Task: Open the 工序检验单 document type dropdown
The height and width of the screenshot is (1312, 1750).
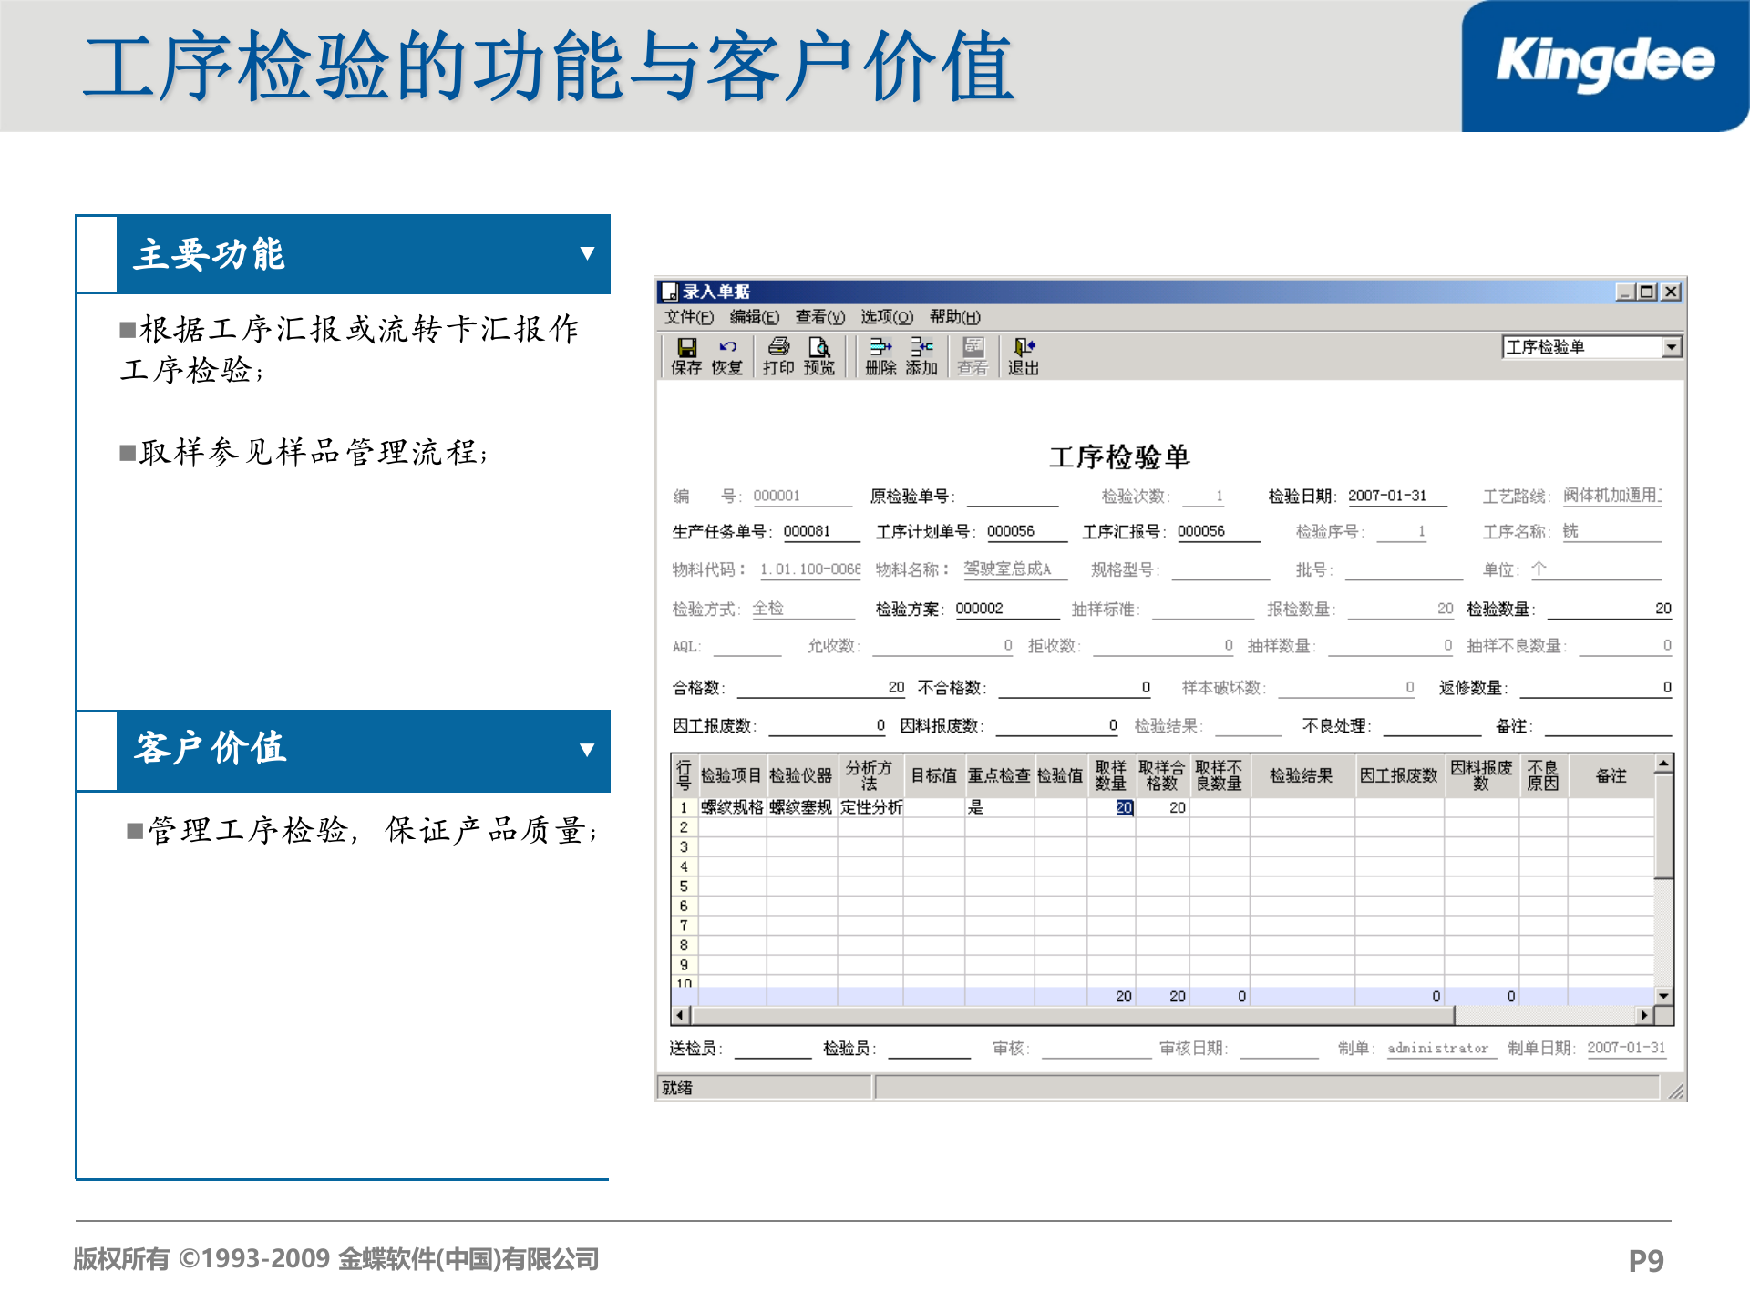Action: tap(1672, 347)
